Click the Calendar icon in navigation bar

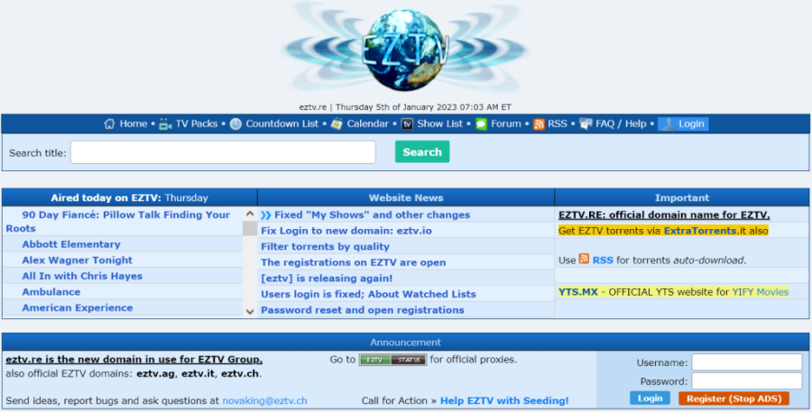point(337,124)
